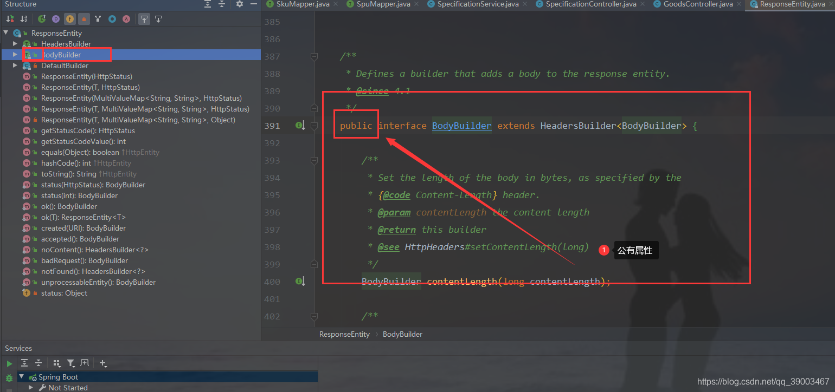The image size is (835, 392).
Task: Fold BodyBuilder interface body at line 391
Action: click(313, 126)
